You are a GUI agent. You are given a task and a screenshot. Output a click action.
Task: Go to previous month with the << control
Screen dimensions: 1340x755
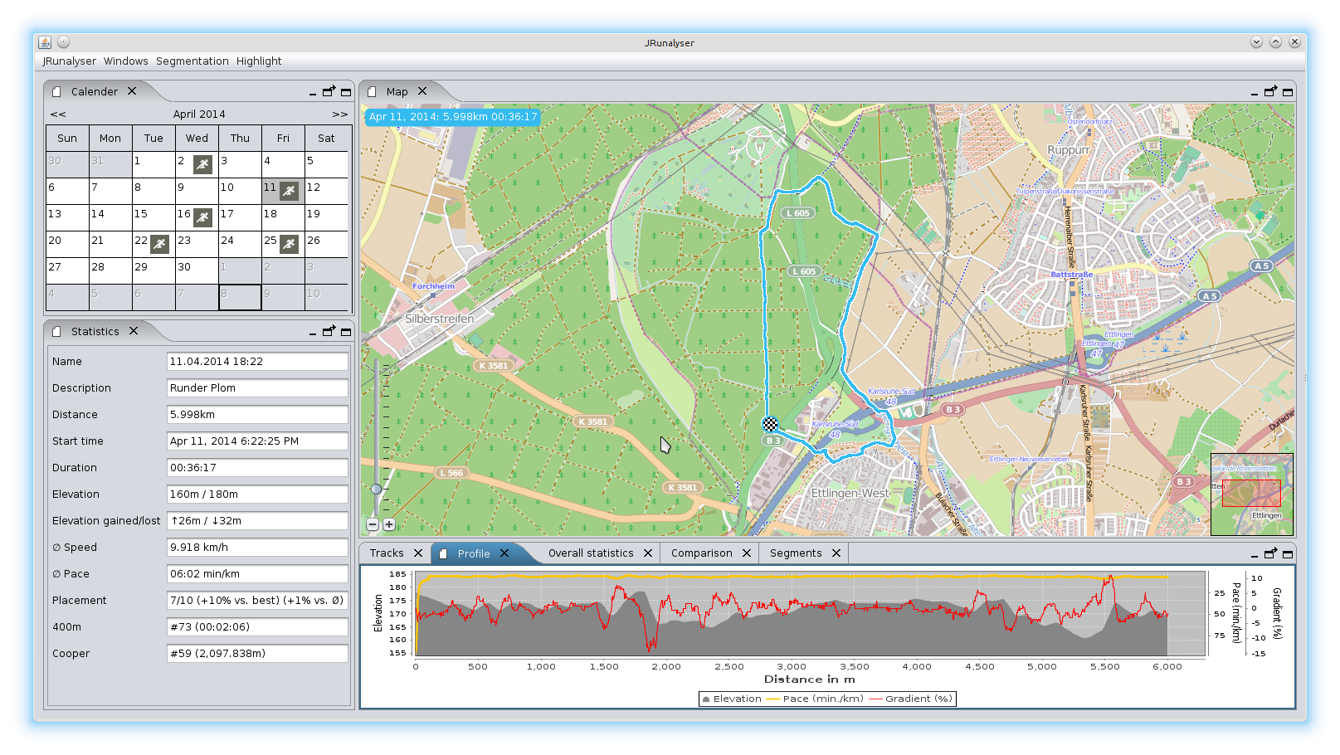click(x=57, y=114)
